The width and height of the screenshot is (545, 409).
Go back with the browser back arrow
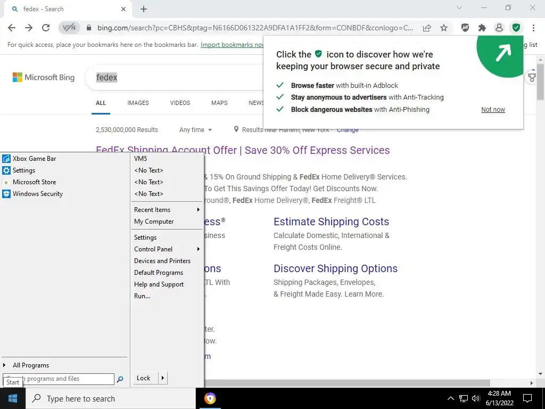point(12,28)
